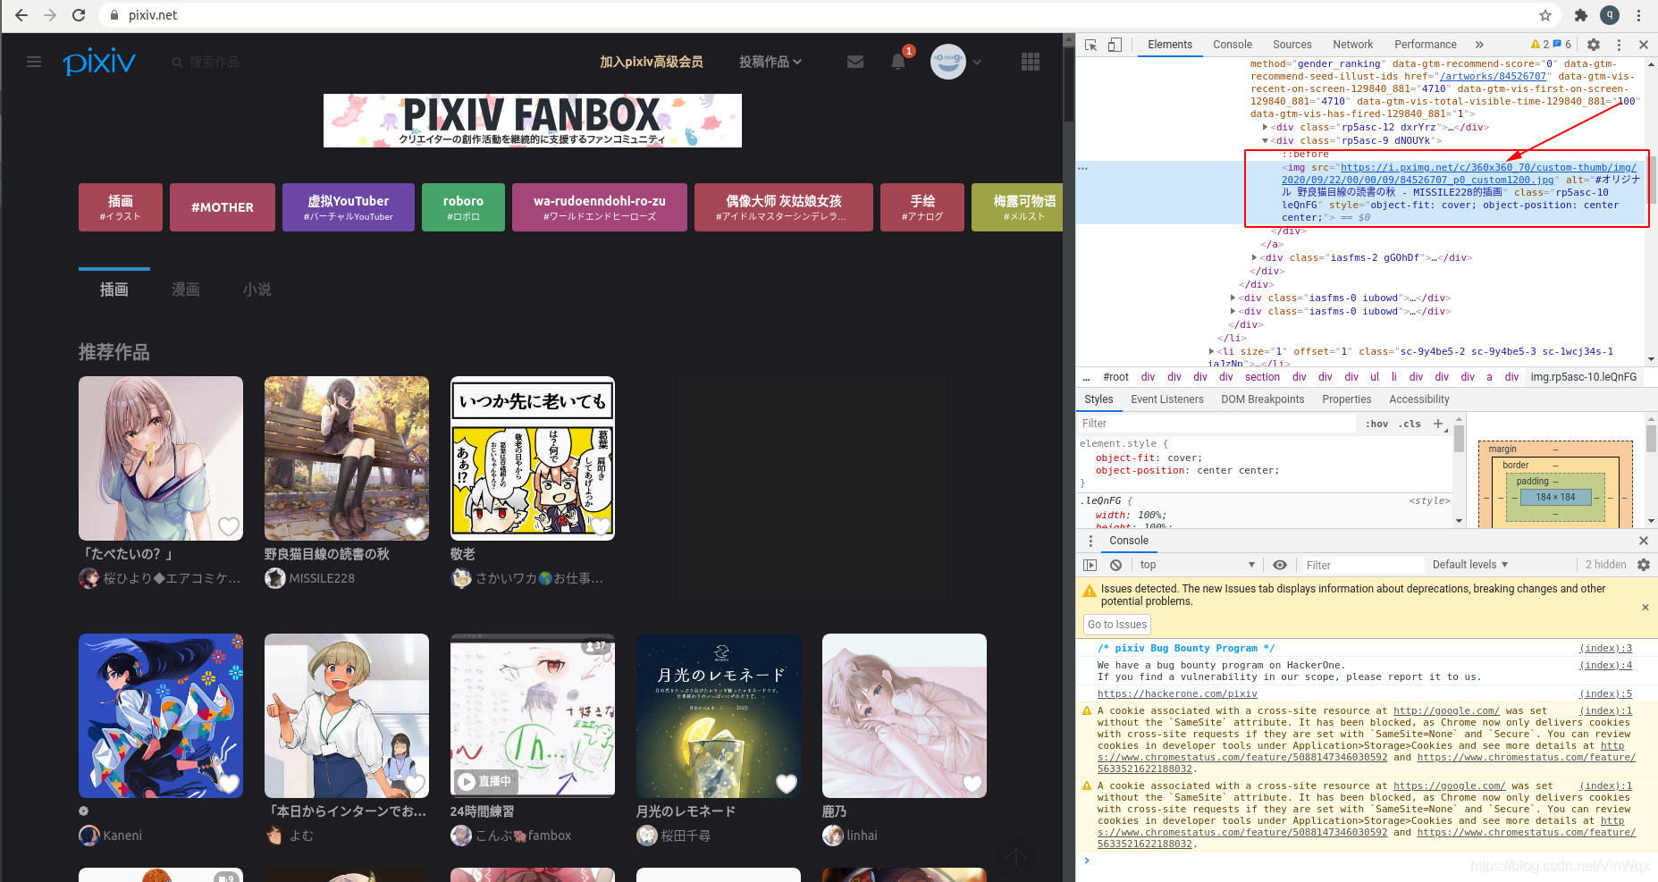The image size is (1658, 882).
Task: Expand div class rp5asc-12 dxrYrz node
Action: [1265, 127]
